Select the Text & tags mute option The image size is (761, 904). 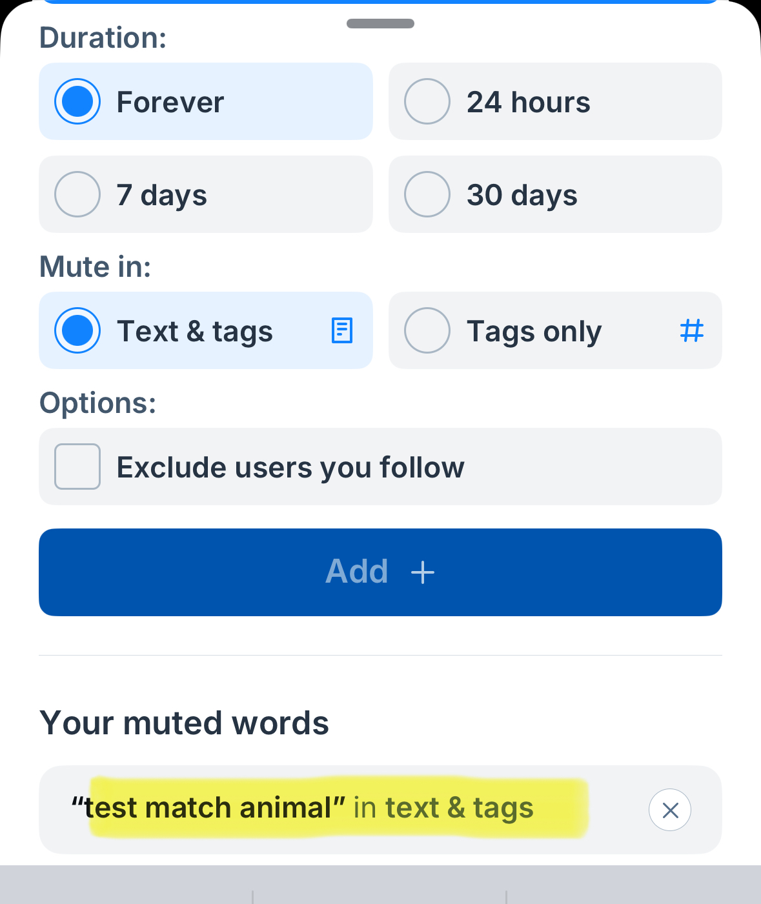77,331
